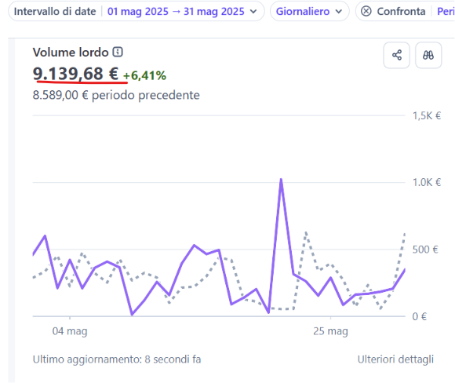455x383 pixels.
Task: Open the Ulteriori dettagli link
Action: (395, 359)
